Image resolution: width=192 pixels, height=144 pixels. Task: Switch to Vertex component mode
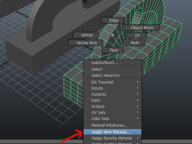tap(86, 35)
